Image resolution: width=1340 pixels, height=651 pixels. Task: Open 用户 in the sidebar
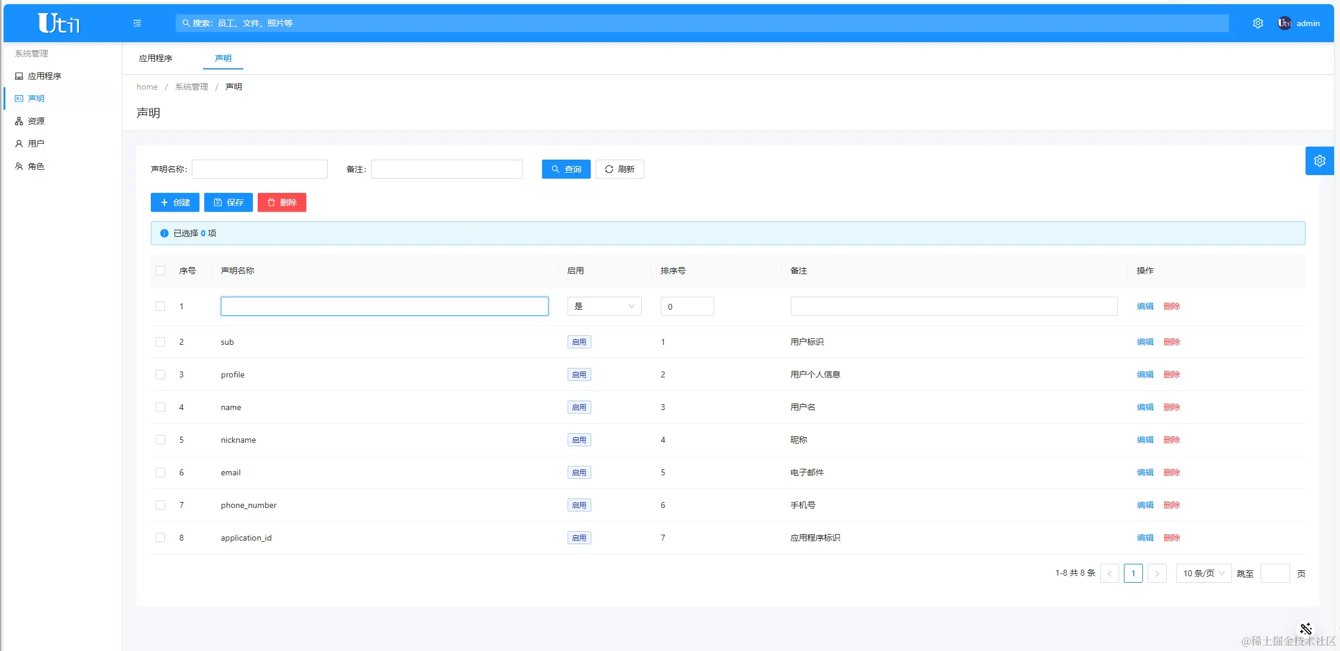click(x=36, y=144)
